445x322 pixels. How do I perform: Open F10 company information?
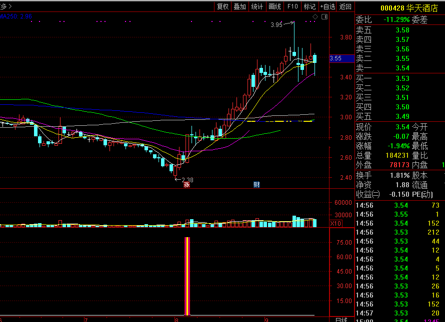(x=292, y=6)
